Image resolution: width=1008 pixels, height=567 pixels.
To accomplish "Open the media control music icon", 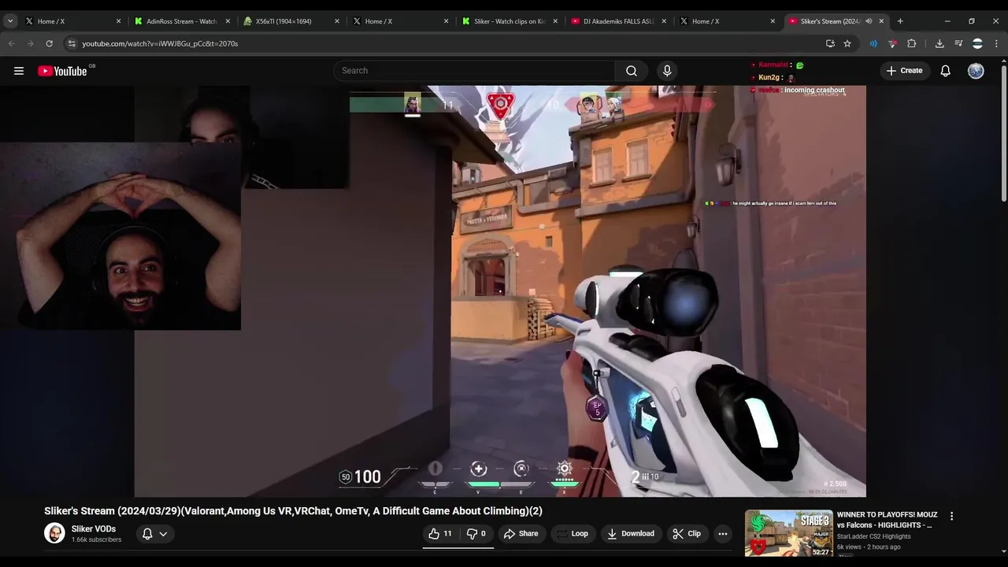I will [958, 43].
